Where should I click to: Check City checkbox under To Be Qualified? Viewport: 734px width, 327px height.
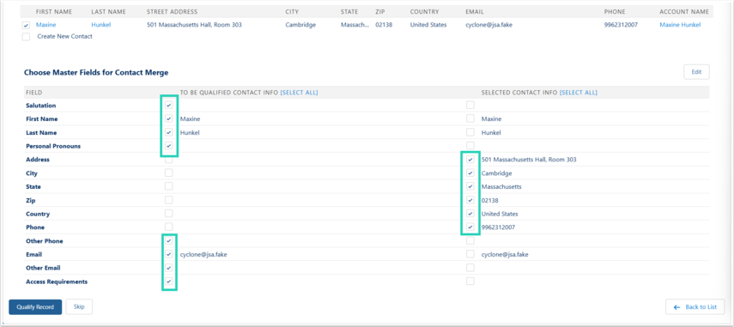(168, 173)
